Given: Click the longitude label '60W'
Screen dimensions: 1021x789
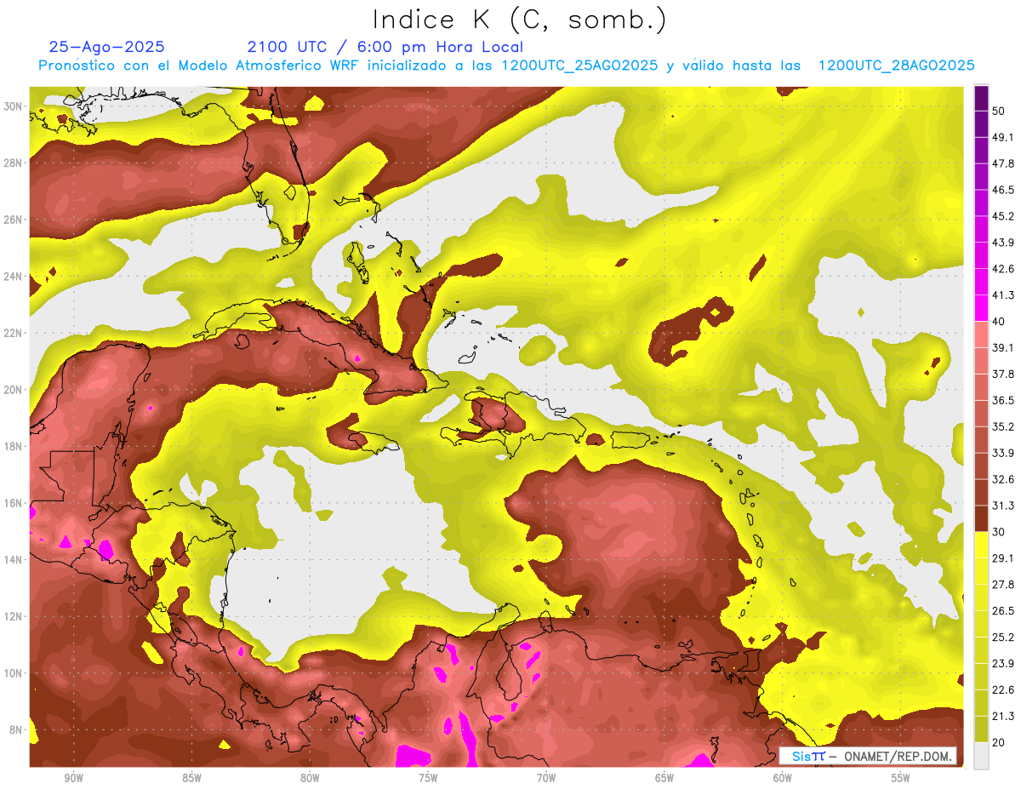Looking at the screenshot, I should pyautogui.click(x=783, y=778).
